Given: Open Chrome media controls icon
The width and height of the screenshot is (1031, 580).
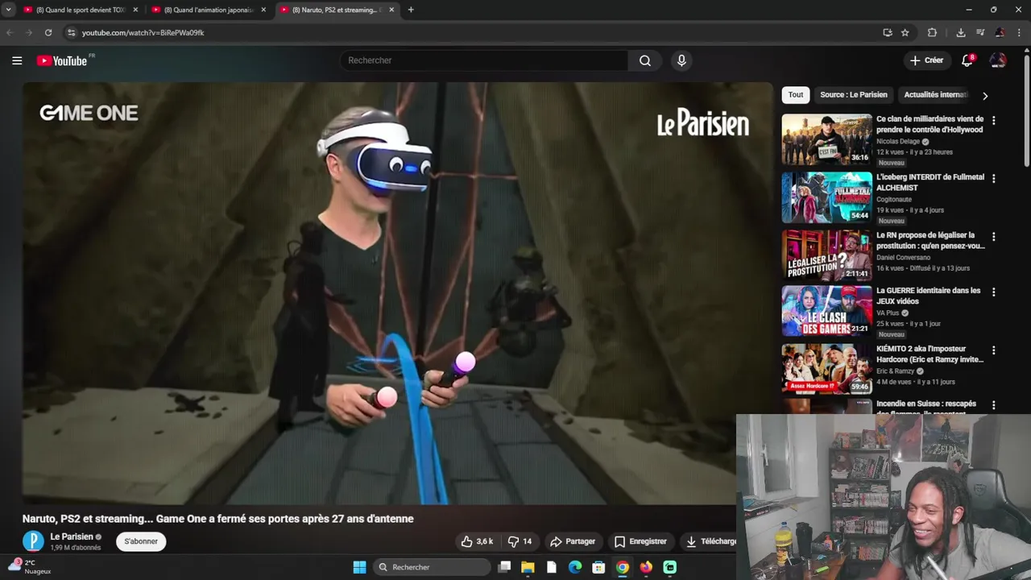Looking at the screenshot, I should (x=980, y=32).
